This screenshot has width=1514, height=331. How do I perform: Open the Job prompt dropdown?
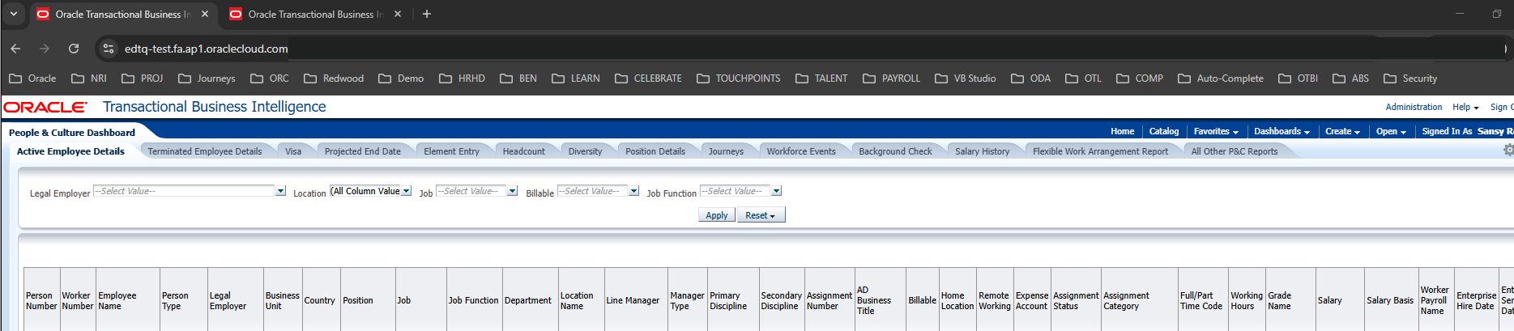513,191
